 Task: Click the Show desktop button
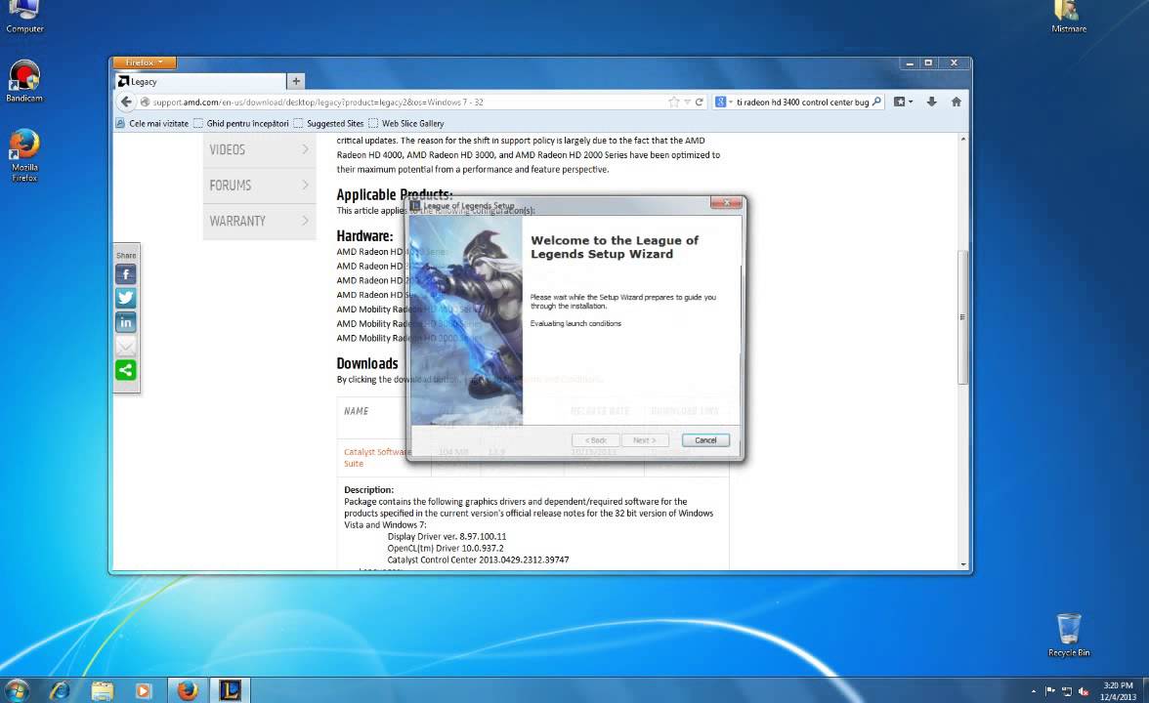[x=1145, y=690]
